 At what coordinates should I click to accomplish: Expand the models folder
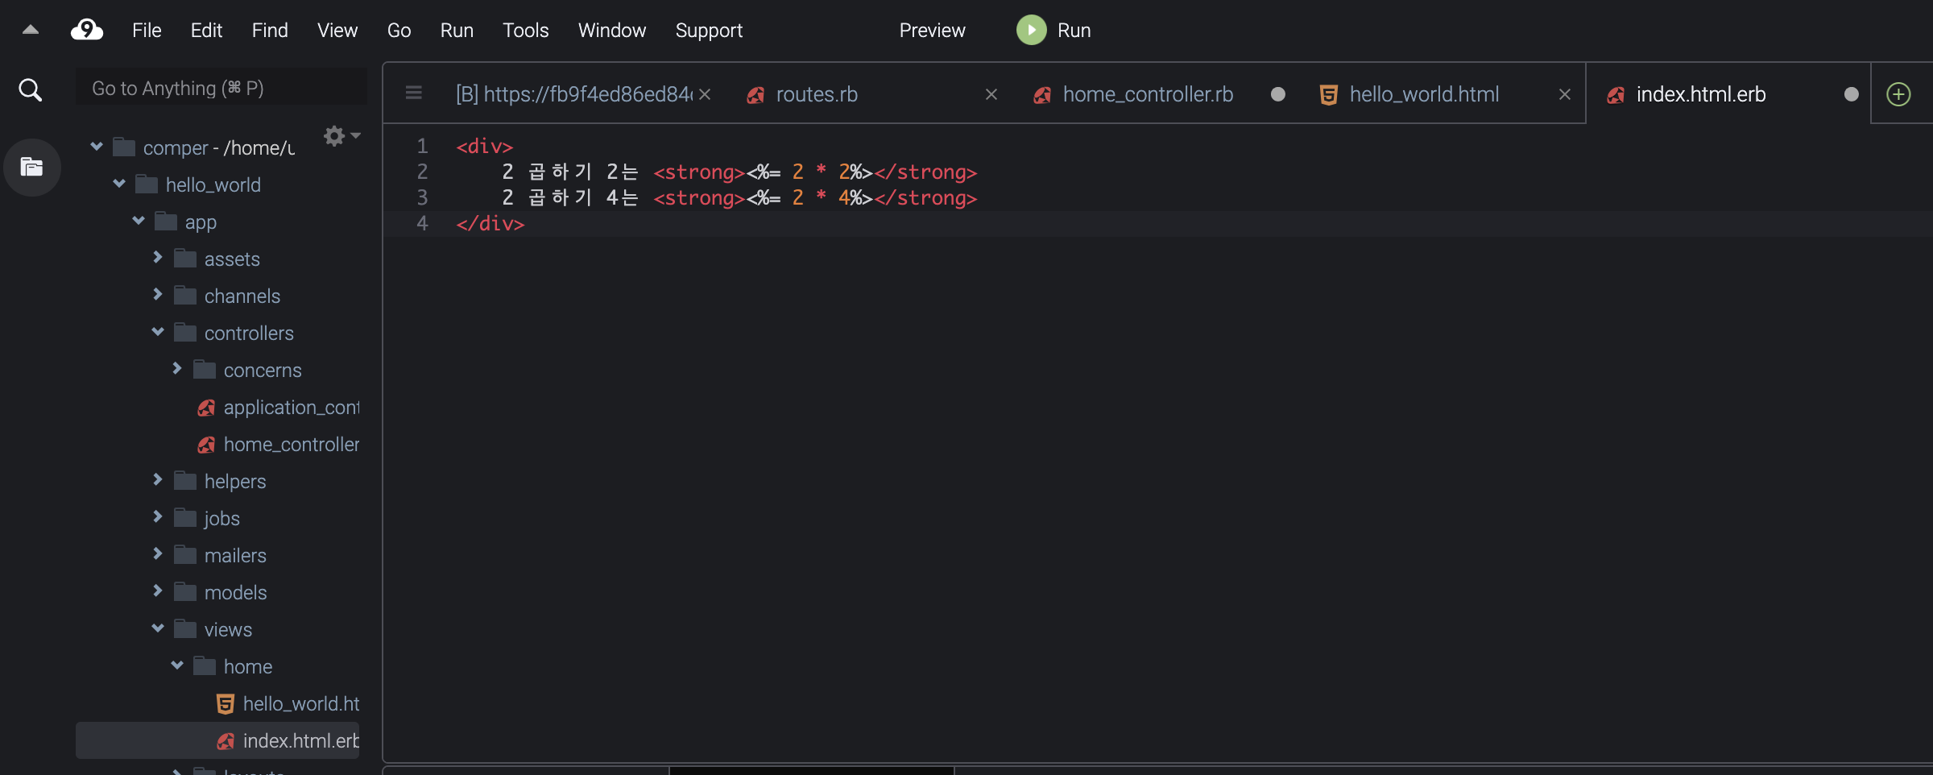pos(158,591)
